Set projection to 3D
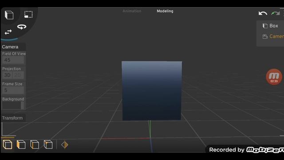This screenshot has width=284, height=160. tap(7, 75)
